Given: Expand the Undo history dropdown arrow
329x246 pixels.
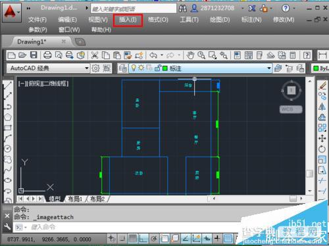Looking at the screenshot, I should (x=162, y=55).
